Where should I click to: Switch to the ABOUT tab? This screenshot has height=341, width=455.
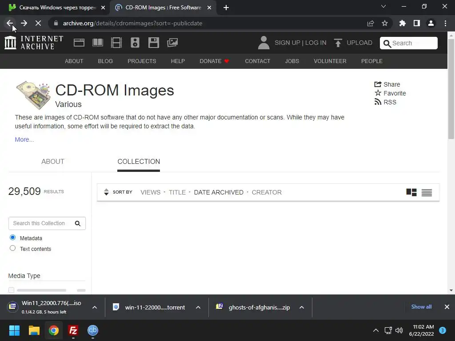53,162
